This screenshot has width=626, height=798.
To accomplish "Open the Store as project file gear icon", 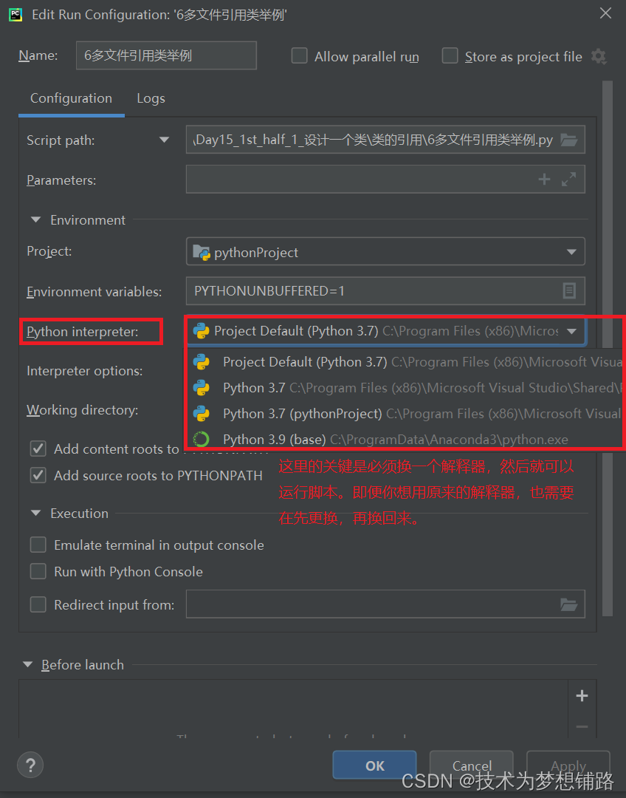I will [599, 56].
